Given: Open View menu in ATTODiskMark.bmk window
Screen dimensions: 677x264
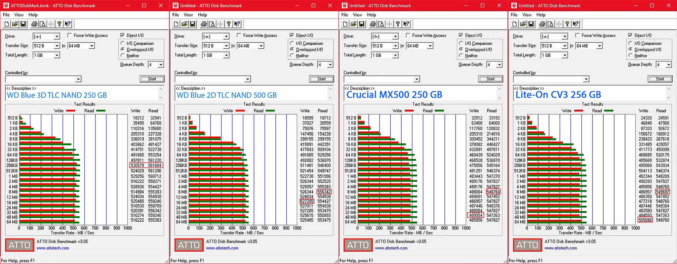Looking at the screenshot, I should (x=19, y=15).
